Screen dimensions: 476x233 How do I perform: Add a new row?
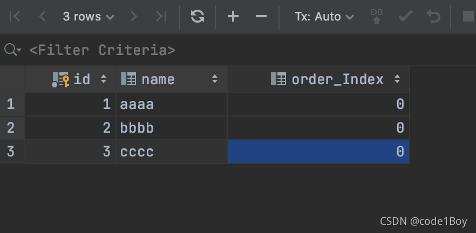pyautogui.click(x=233, y=17)
